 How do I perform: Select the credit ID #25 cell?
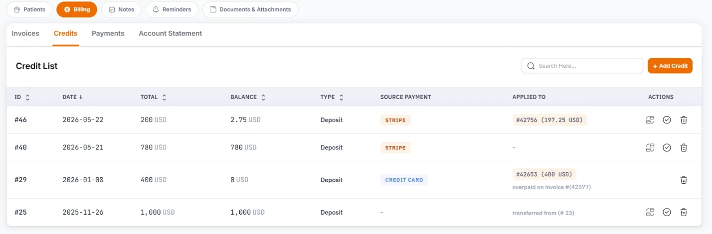(20, 212)
